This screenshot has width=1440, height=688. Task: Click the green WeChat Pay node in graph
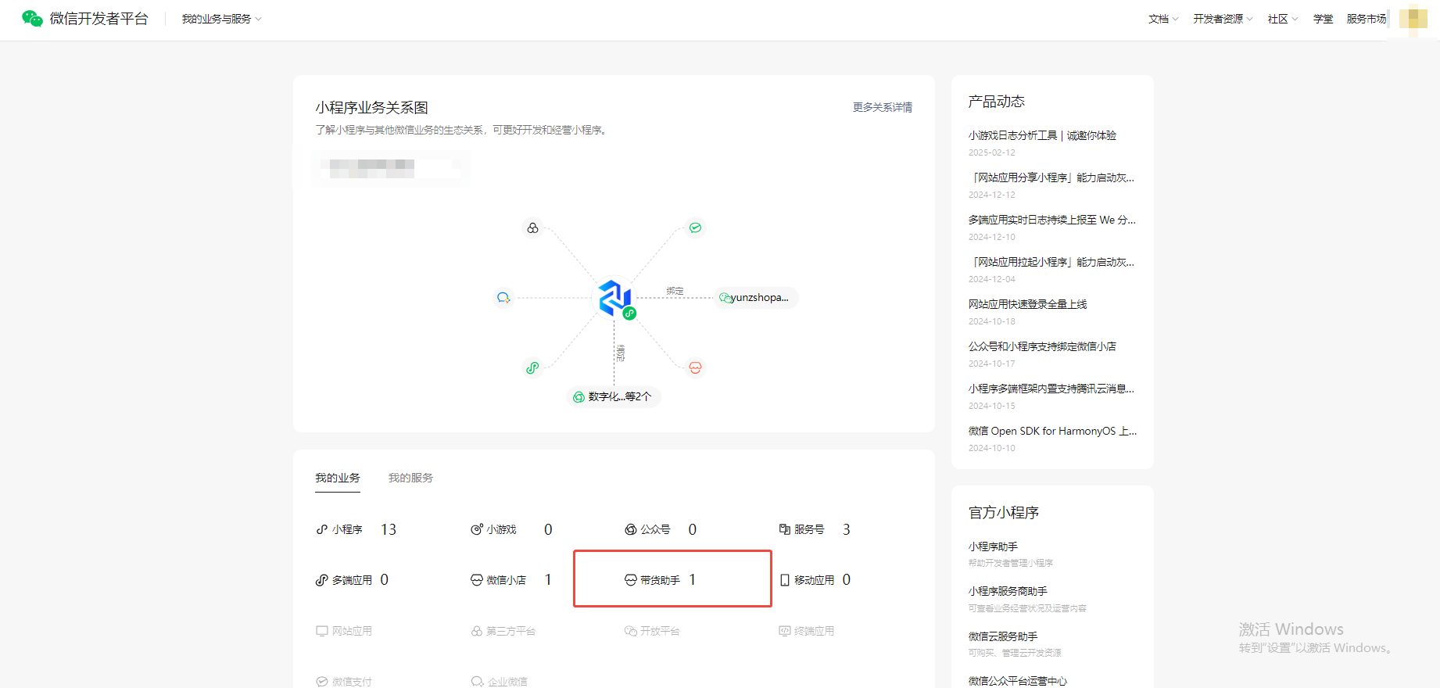pos(695,228)
